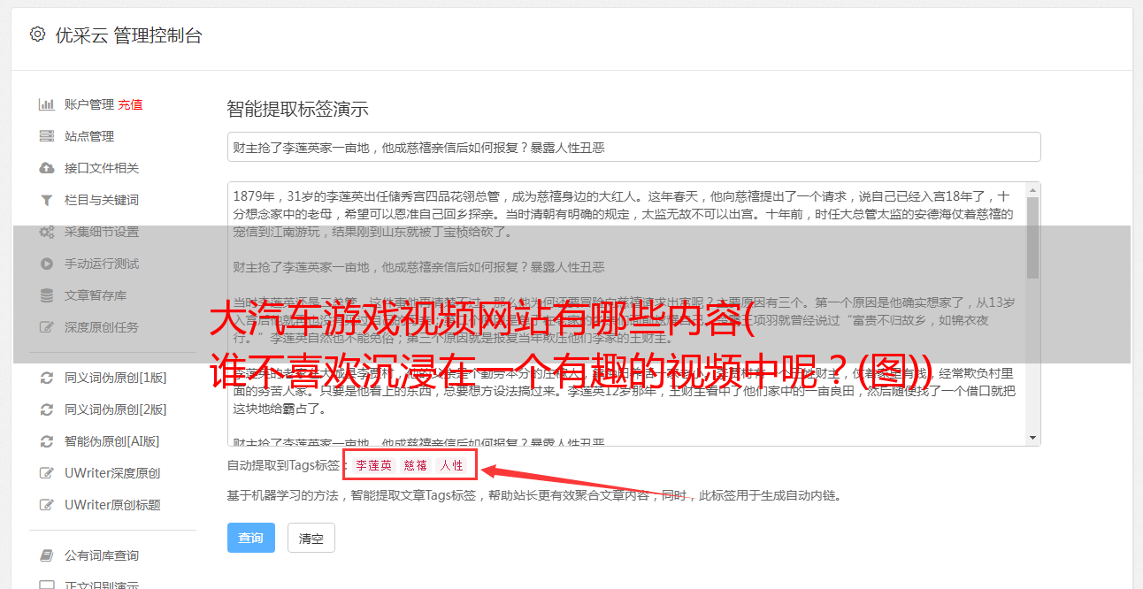This screenshot has width=1143, height=589.
Task: Click the scroll-up arrow of the text area
Action: click(1032, 191)
